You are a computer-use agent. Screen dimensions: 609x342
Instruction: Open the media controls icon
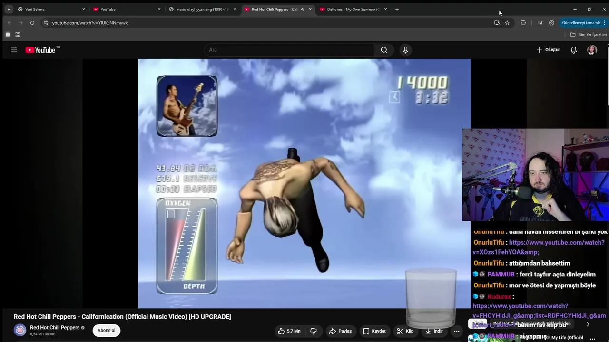click(x=540, y=23)
